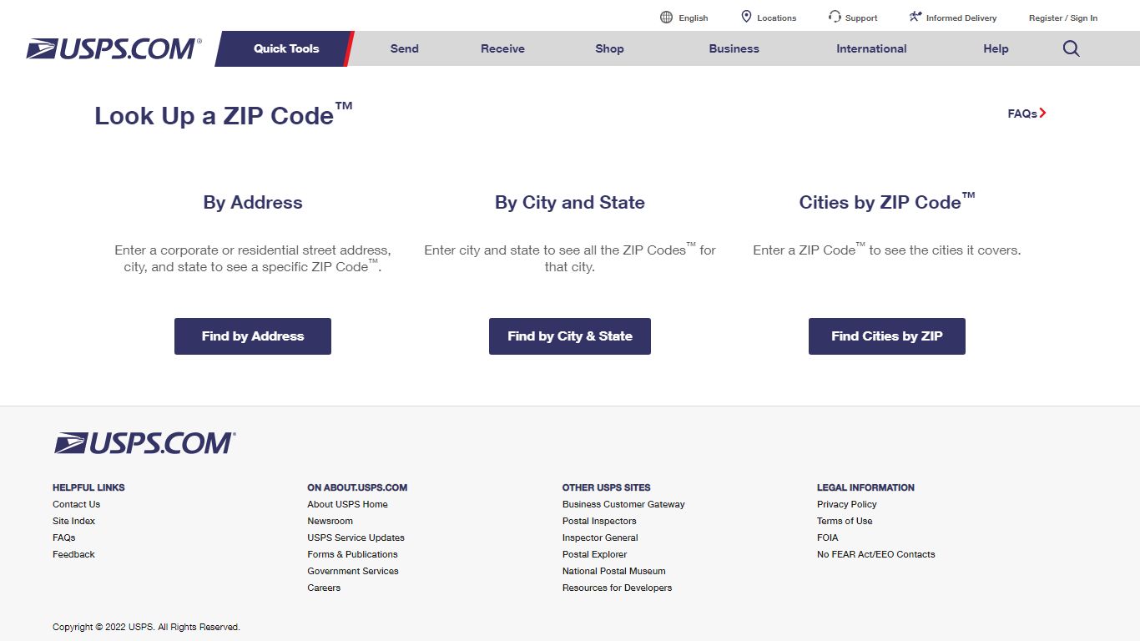Open Register / Sign In
1140x641 pixels.
1063,17
